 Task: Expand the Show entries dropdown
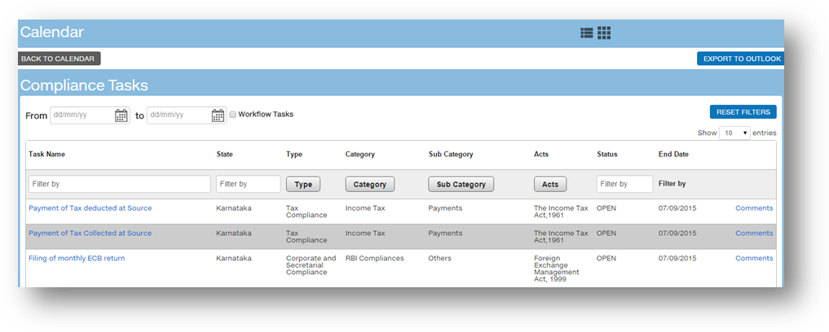pyautogui.click(x=734, y=133)
